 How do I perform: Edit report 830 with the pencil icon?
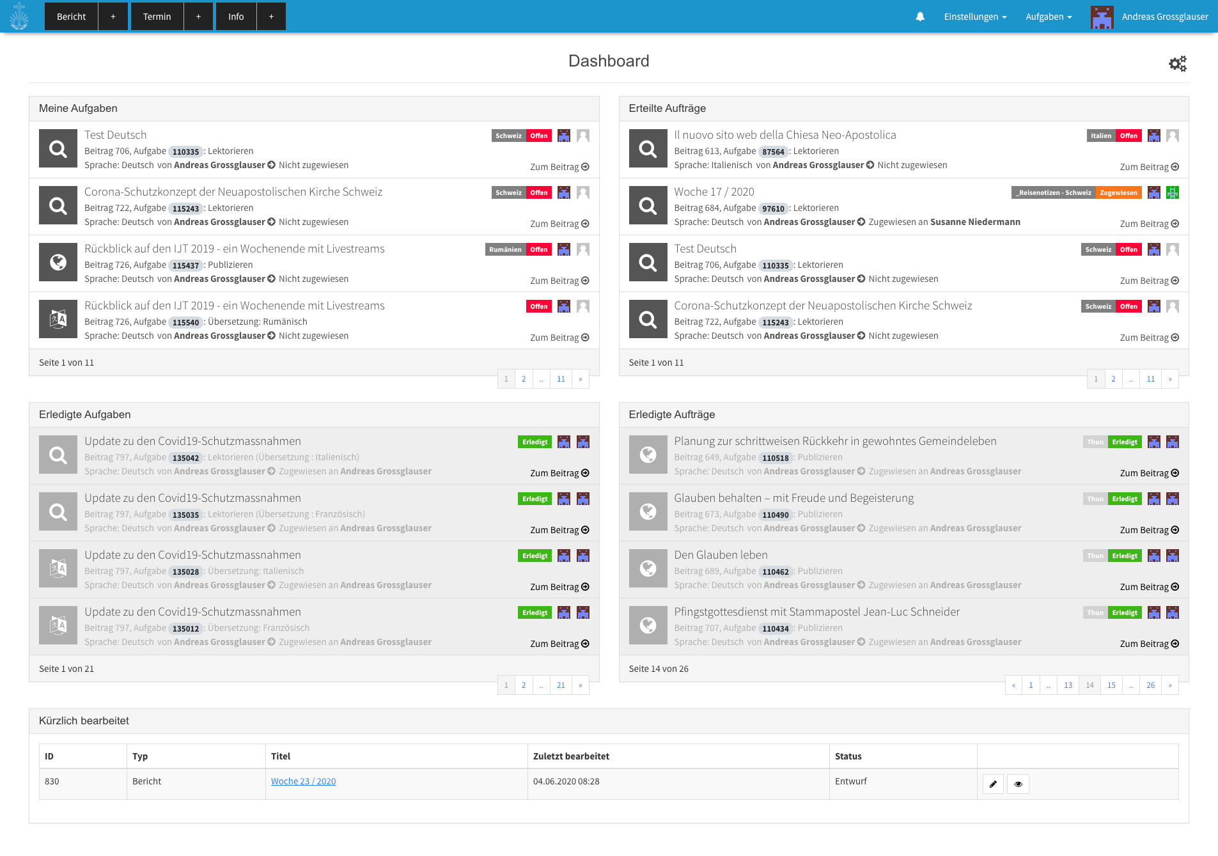[992, 783]
